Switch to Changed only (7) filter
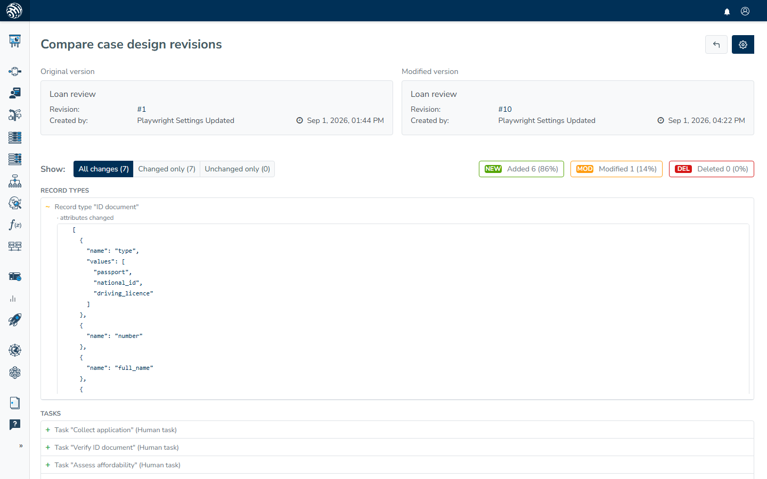The width and height of the screenshot is (767, 479). click(167, 169)
